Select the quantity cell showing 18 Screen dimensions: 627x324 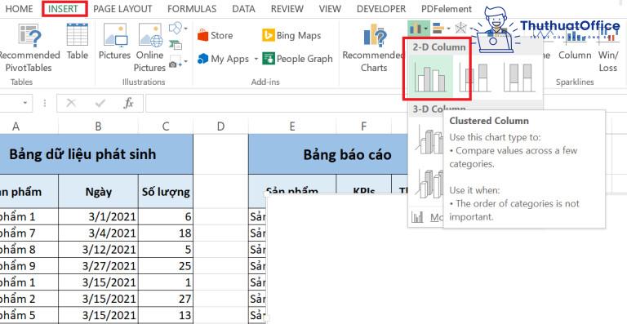(166, 233)
